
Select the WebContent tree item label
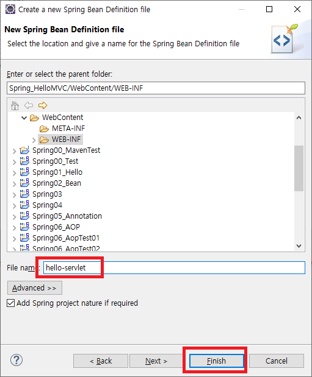pos(63,118)
